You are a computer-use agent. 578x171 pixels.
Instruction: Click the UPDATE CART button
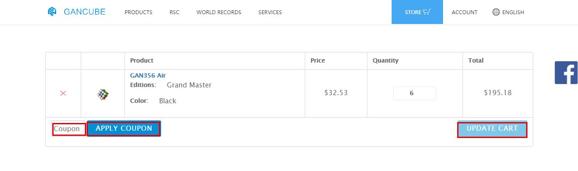coord(492,129)
